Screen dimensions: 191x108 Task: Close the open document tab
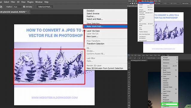pyautogui.click(x=28, y=12)
